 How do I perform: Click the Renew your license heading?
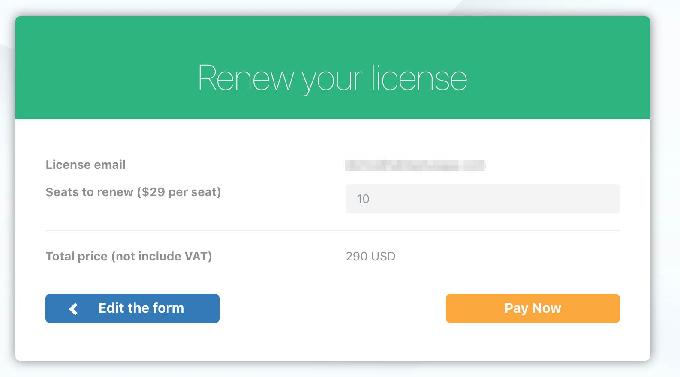[332, 79]
